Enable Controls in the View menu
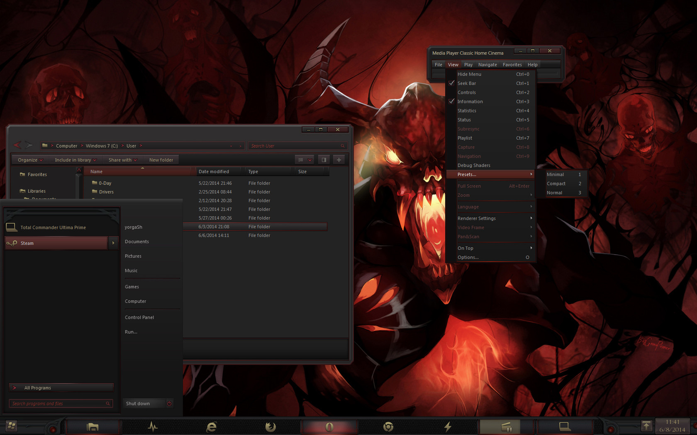 click(490, 92)
